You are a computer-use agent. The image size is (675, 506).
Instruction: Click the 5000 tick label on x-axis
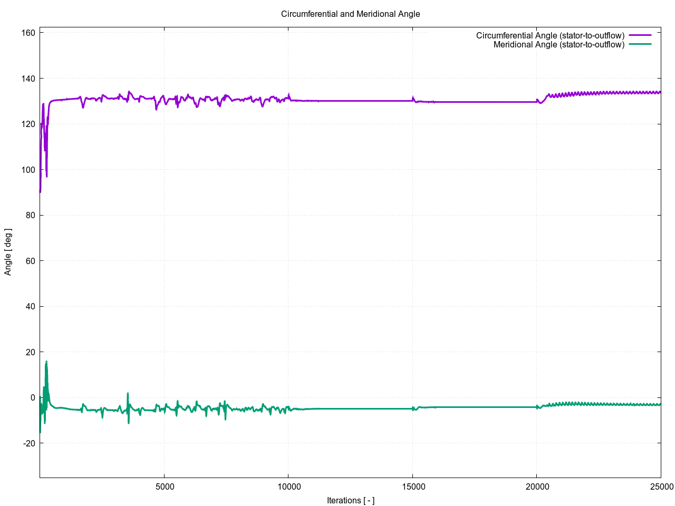(x=164, y=486)
